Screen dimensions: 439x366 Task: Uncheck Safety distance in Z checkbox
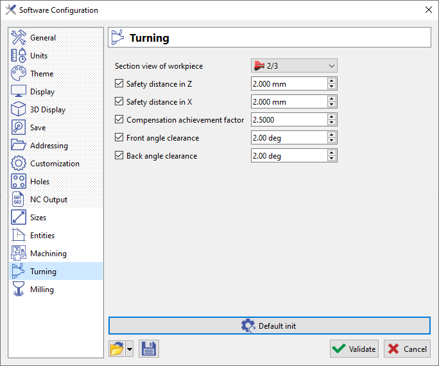119,83
